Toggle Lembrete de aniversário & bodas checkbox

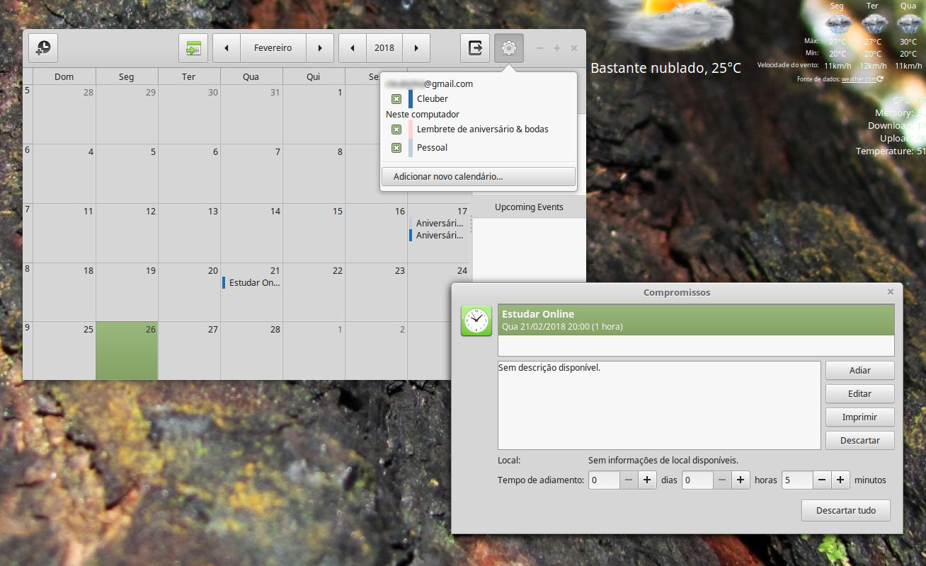coord(396,129)
